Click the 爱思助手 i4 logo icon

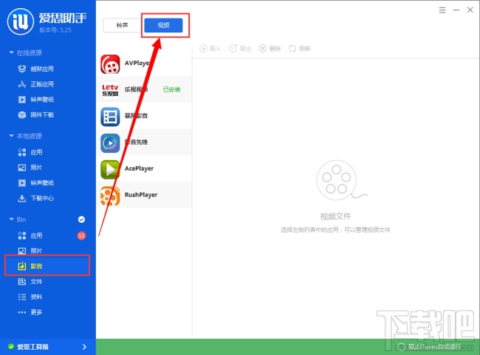point(21,21)
